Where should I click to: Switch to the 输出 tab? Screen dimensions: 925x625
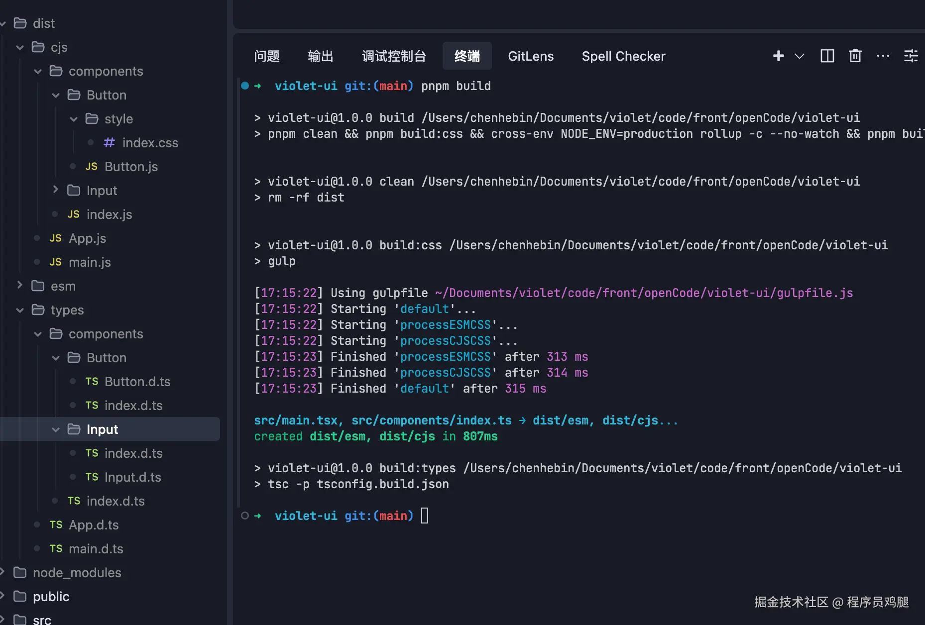(x=321, y=56)
